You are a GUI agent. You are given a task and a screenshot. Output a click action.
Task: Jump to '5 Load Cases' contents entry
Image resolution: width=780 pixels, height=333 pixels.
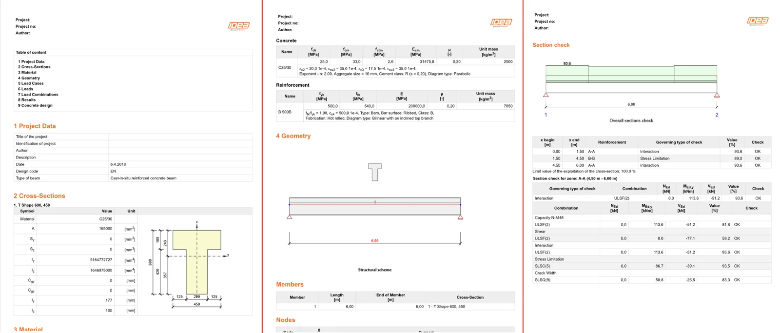coord(31,83)
